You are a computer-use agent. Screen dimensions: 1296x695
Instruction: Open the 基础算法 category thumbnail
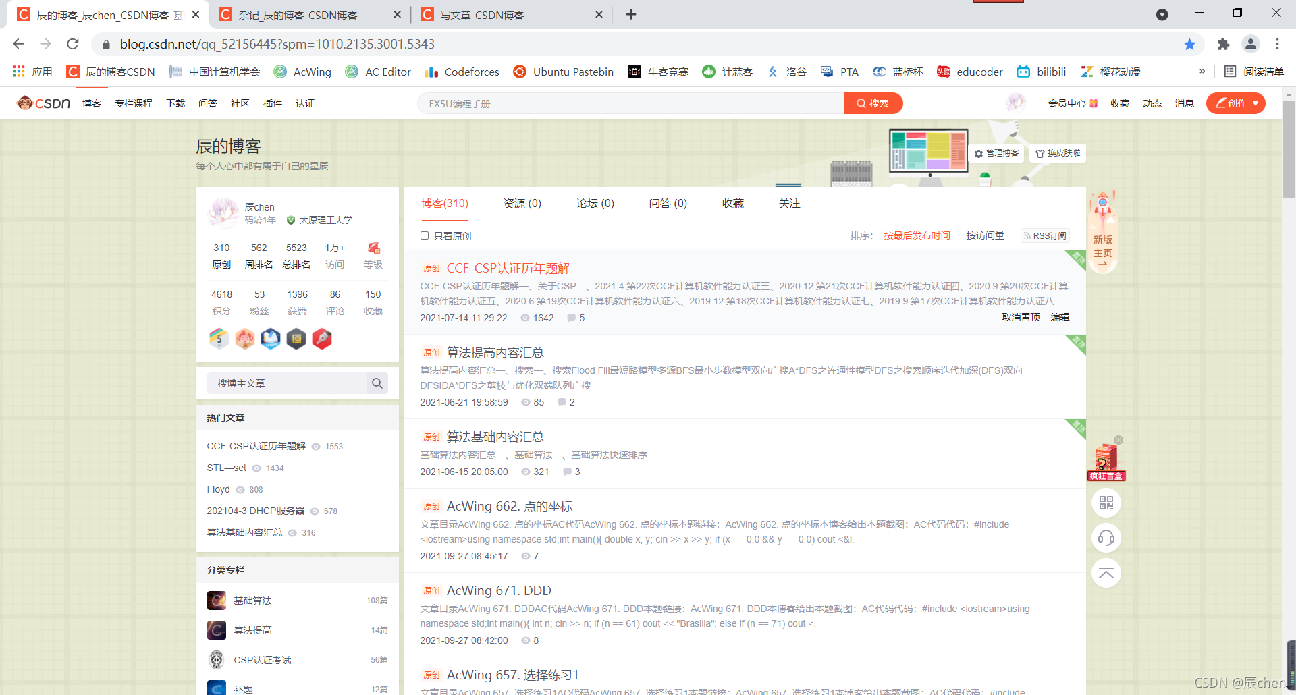click(x=217, y=601)
